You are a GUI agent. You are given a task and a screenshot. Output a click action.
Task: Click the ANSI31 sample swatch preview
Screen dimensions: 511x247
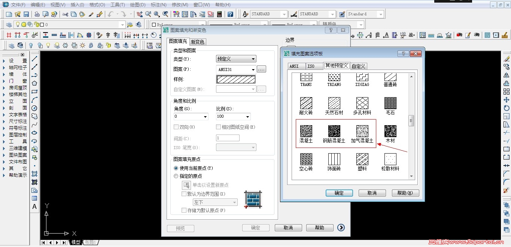pos(236,79)
